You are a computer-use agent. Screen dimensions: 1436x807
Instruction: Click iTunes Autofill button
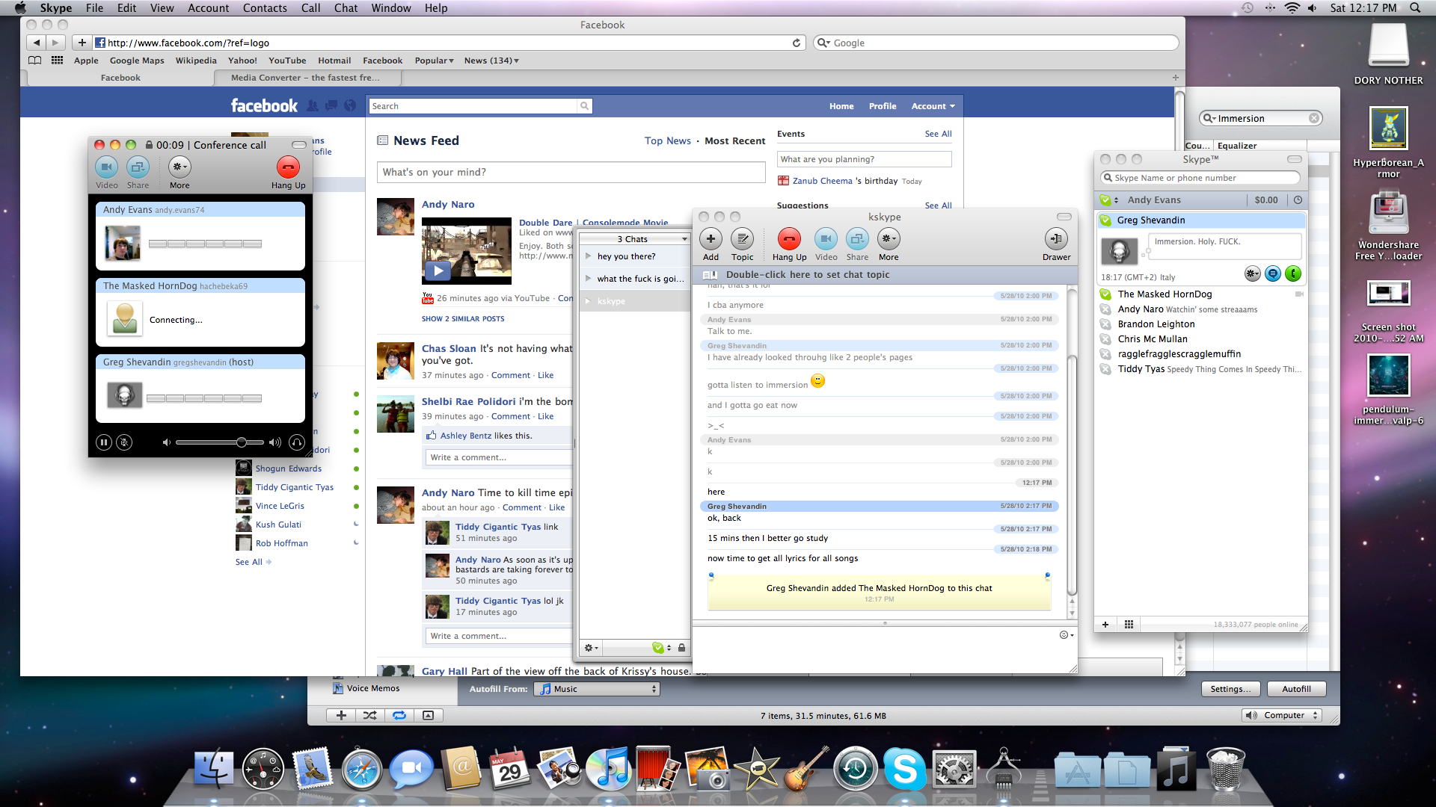click(1296, 690)
